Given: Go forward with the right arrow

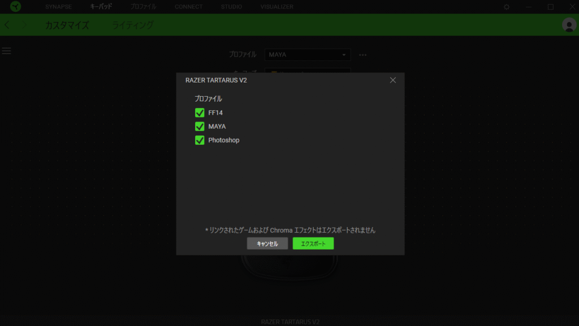Looking at the screenshot, I should point(24,25).
